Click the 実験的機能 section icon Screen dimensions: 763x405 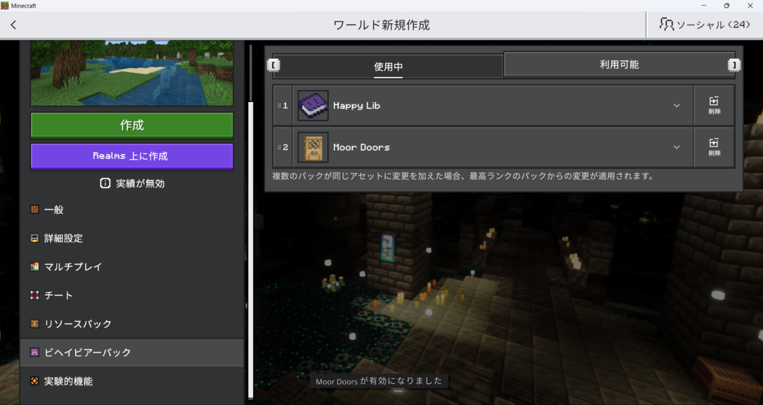coord(35,381)
